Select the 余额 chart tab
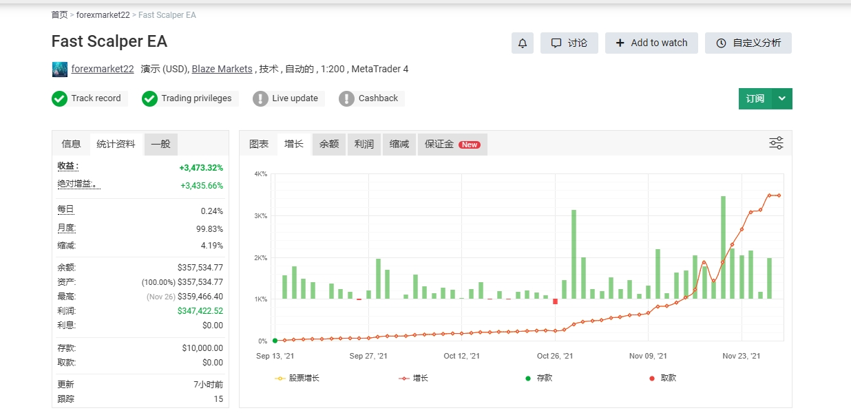Viewport: 851px width, 415px height. click(329, 145)
